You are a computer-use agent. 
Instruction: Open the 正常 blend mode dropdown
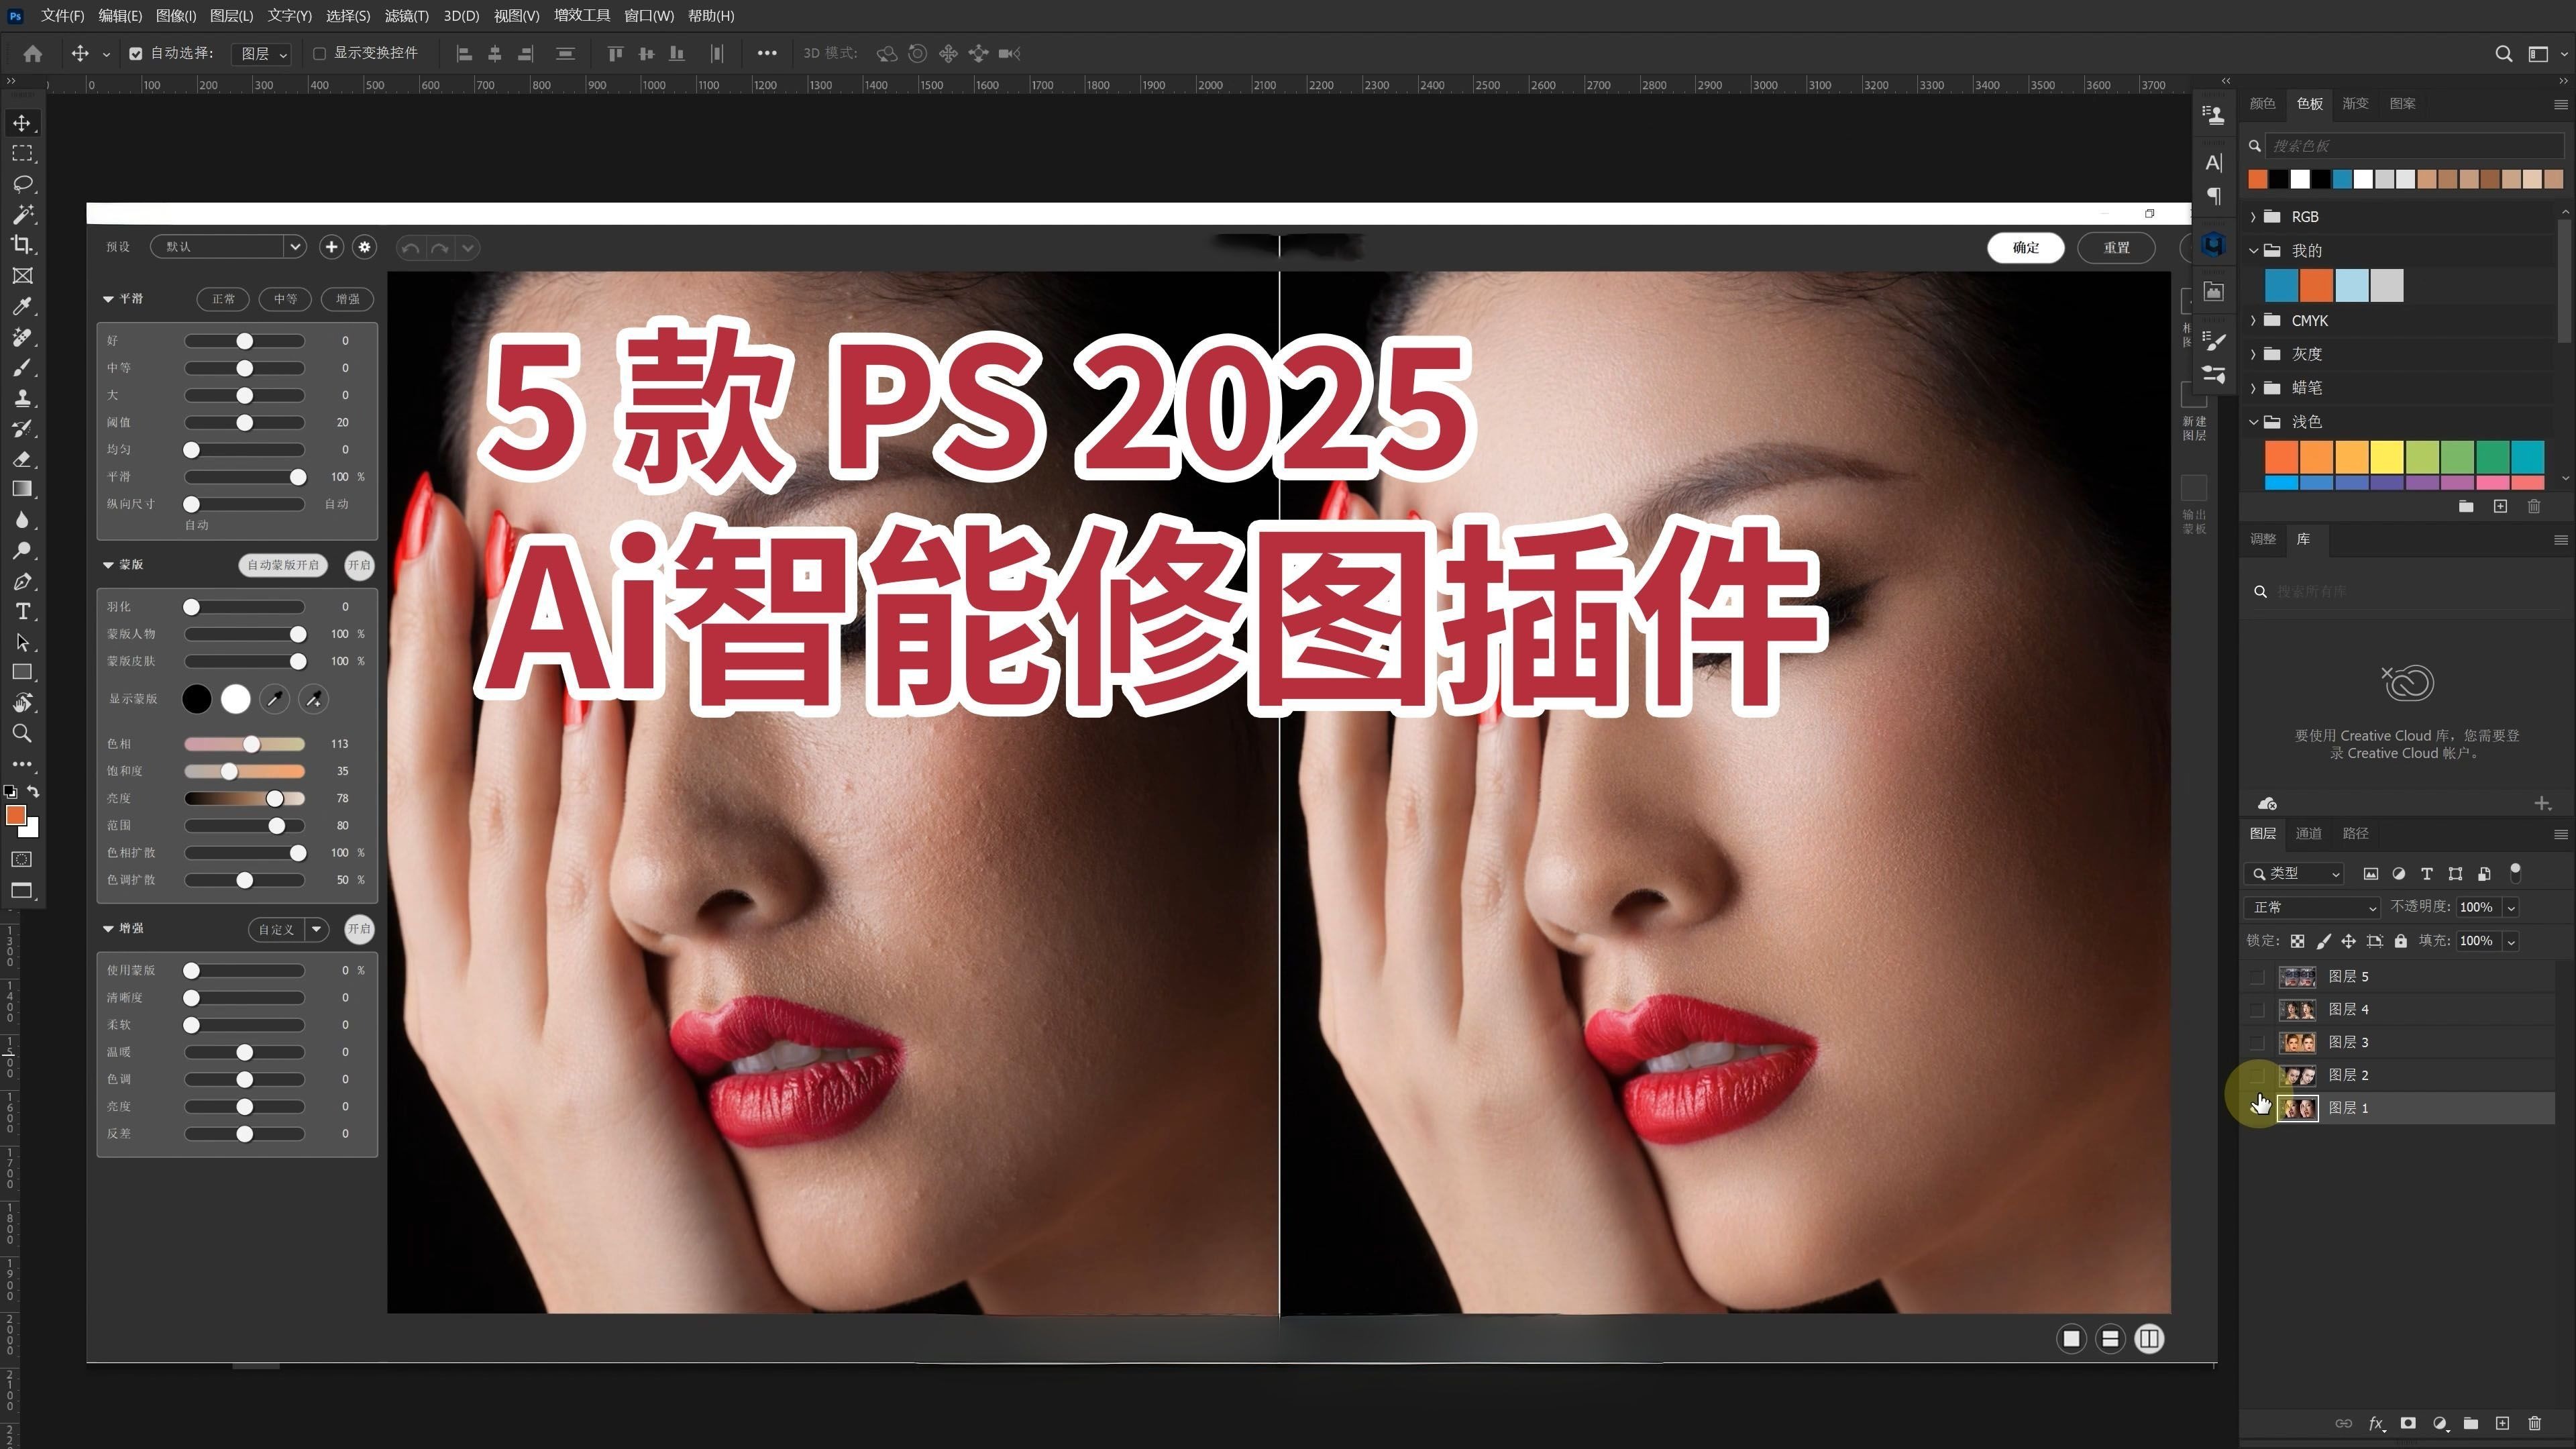(x=2311, y=907)
